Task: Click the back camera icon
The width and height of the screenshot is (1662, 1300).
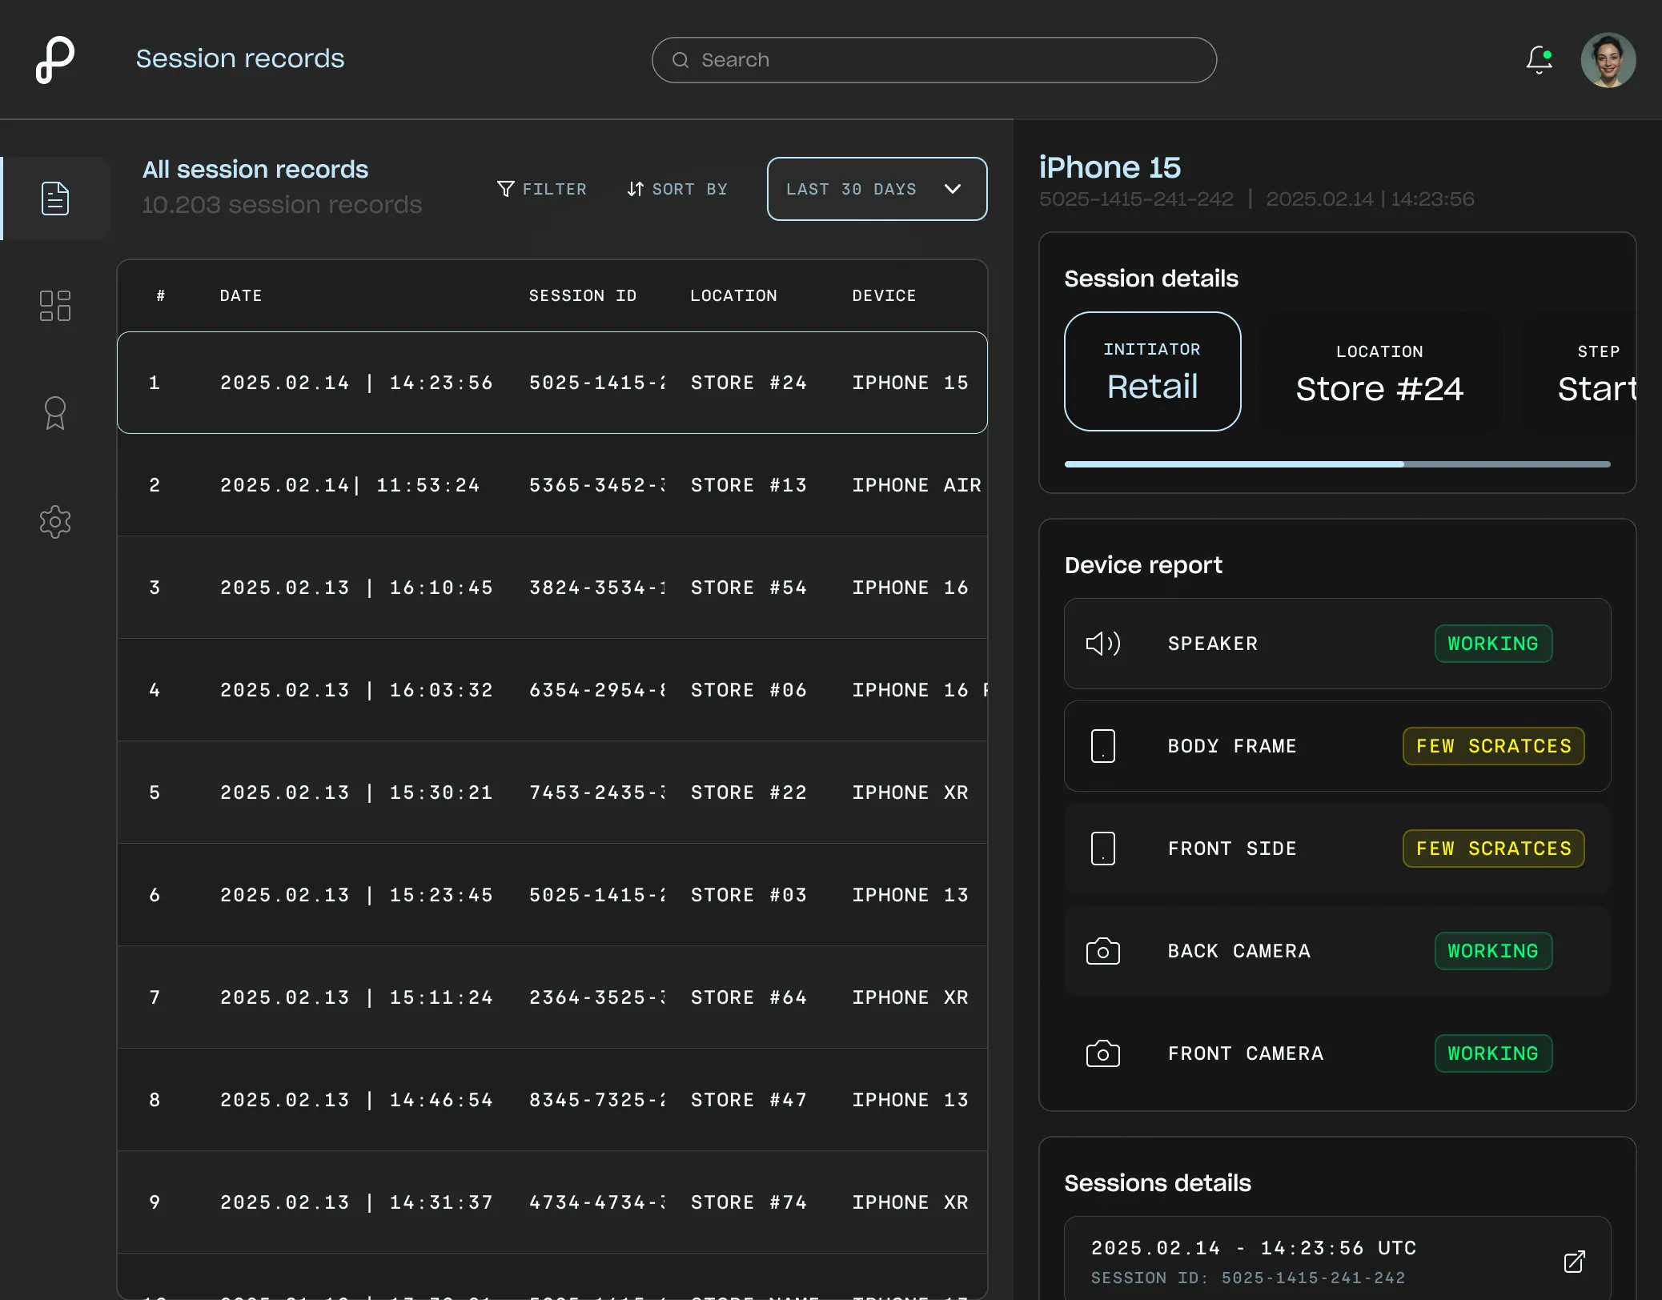Action: click(1102, 951)
